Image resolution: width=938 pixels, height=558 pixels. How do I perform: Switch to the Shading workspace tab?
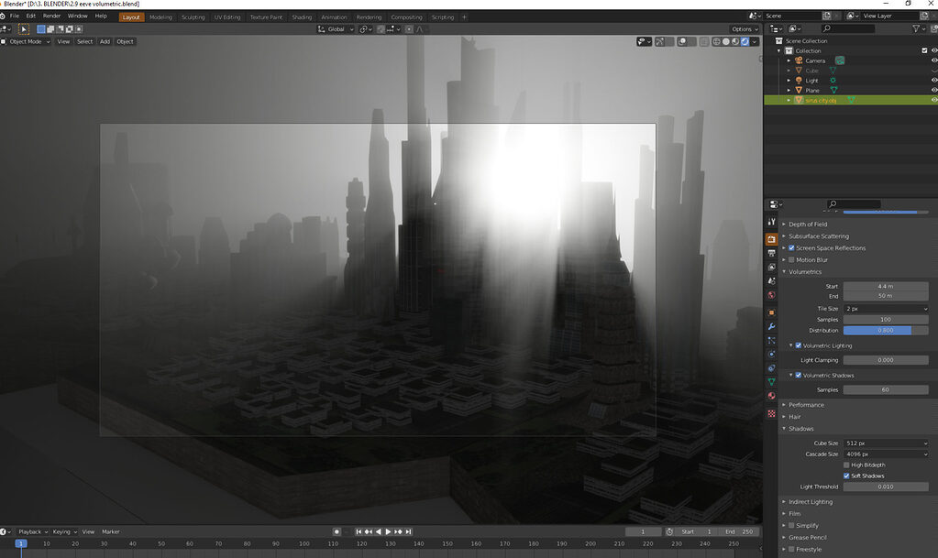coord(302,16)
